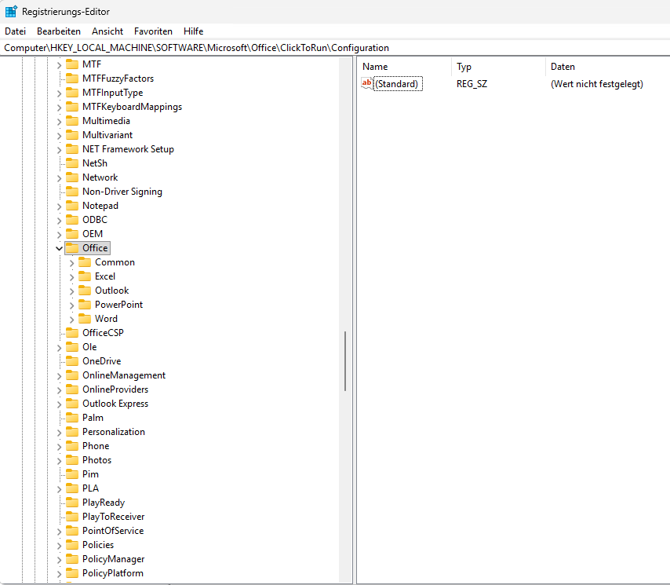Select the OEM folder icon
Screen dimensions: 670x585
click(72, 233)
